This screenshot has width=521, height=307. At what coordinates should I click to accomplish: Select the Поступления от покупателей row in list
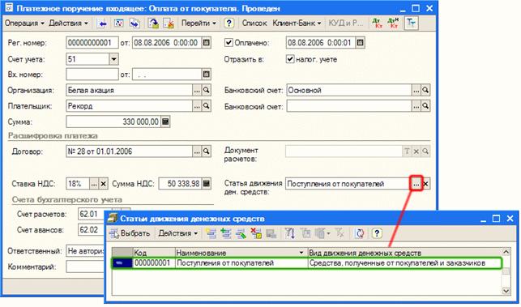point(306,263)
